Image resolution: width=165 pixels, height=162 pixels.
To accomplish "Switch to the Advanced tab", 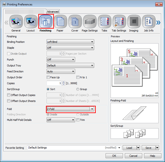I will (x=53, y=11).
